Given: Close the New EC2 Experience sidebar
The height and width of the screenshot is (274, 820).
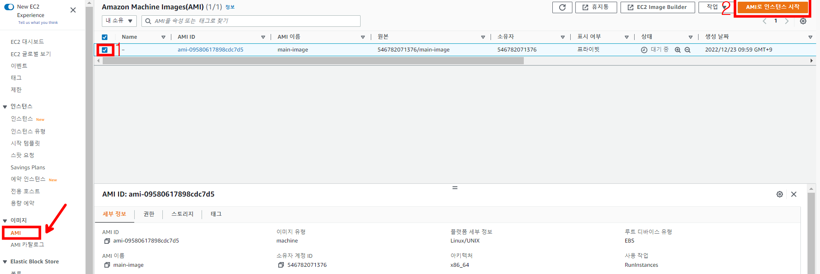Looking at the screenshot, I should pos(73,10).
